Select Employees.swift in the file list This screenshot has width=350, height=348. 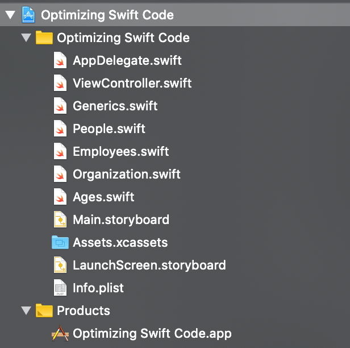point(120,151)
